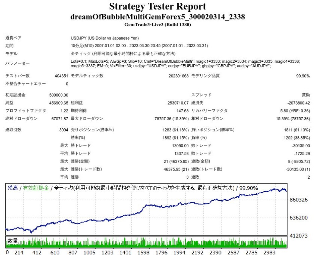Click relative drawdown '15.39% (78757.36)'

coord(293,119)
